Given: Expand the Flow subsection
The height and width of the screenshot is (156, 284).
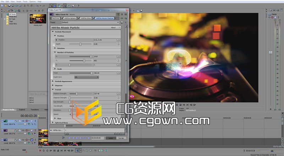Looking at the screenshot, I should pos(55,118).
